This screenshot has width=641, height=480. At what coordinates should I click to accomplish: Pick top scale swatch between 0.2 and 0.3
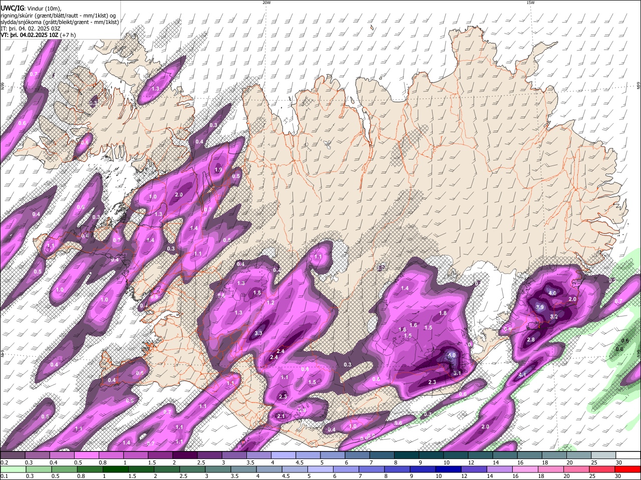click(13, 455)
